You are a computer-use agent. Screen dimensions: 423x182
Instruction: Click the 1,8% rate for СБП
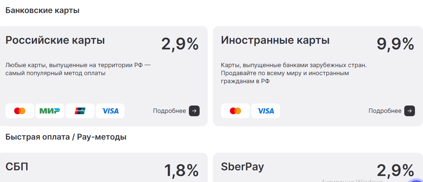tap(181, 170)
